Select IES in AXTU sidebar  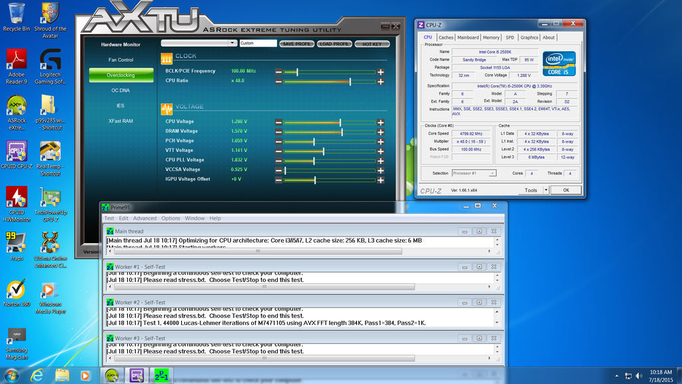[121, 105]
